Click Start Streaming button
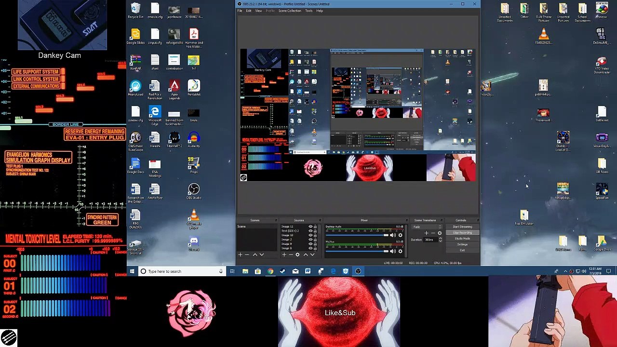The image size is (617, 347). coord(462,227)
